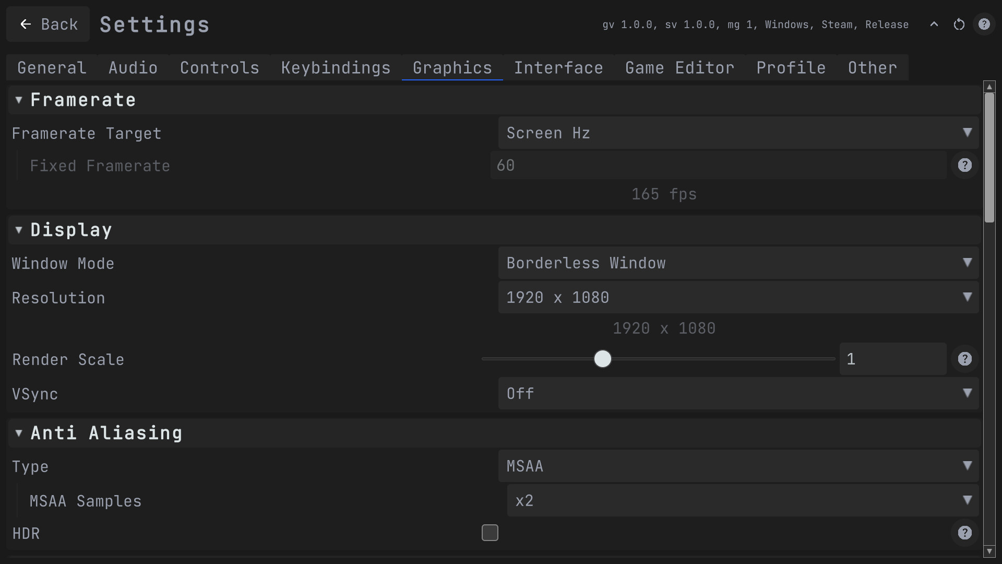Image resolution: width=1002 pixels, height=564 pixels.
Task: Switch to the Profile tab
Action: click(791, 67)
